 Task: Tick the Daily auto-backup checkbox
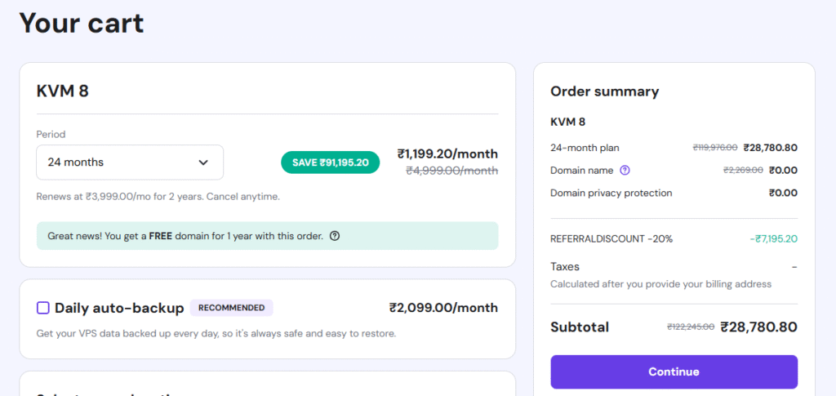tap(43, 308)
